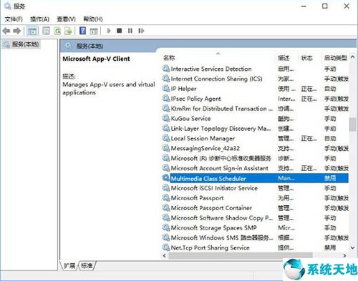The image size is (358, 281).
Task: Select the IP Helper service
Action: pos(255,89)
